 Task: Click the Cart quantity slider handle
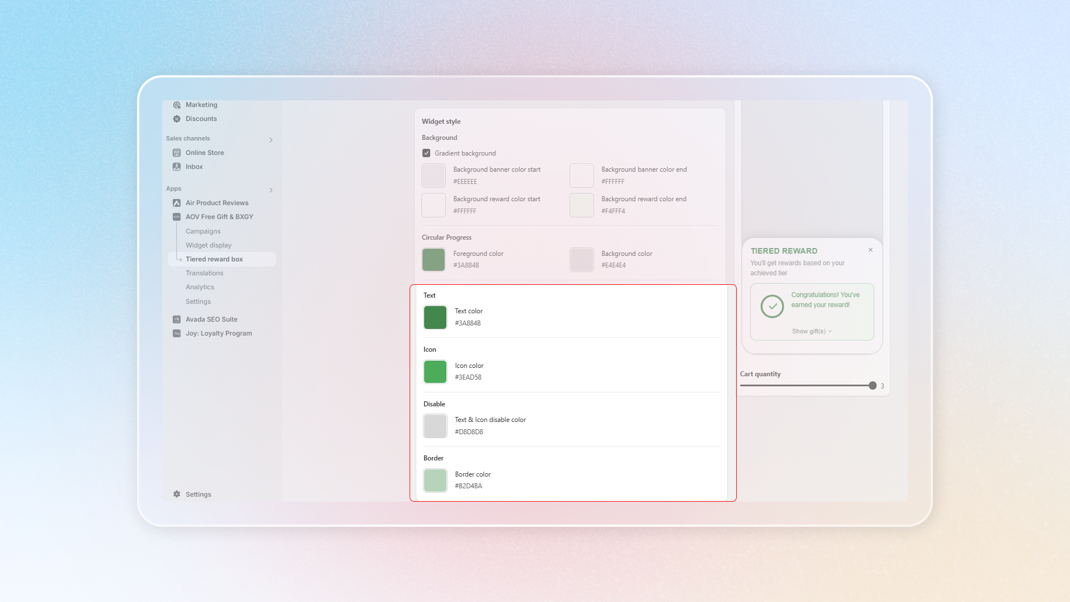873,386
